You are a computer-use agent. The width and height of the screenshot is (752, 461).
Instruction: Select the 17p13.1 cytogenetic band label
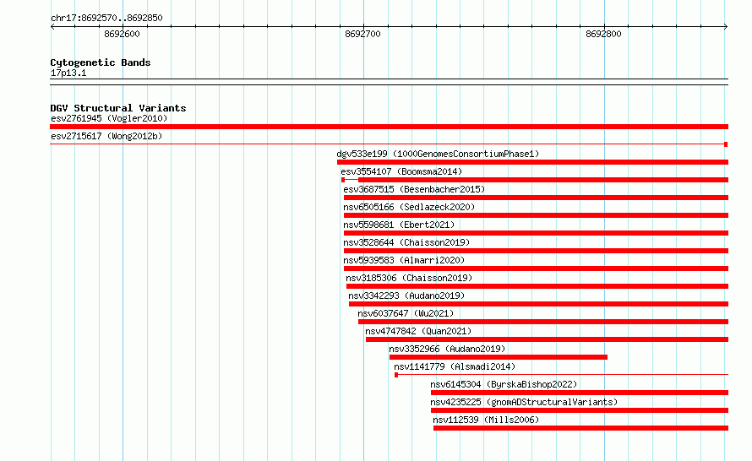tap(68, 73)
